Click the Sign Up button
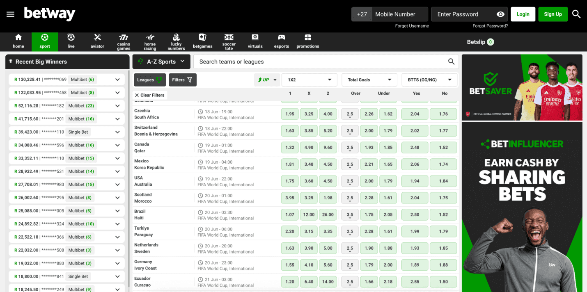Screen dimensions: 587x292 click(553, 14)
